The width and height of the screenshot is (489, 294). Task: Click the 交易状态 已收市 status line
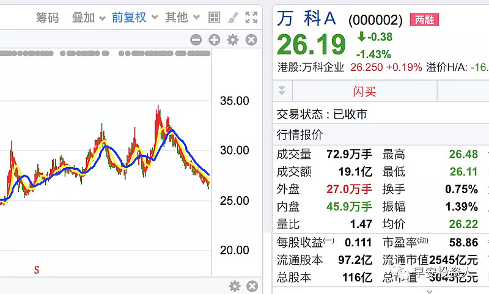(x=322, y=114)
